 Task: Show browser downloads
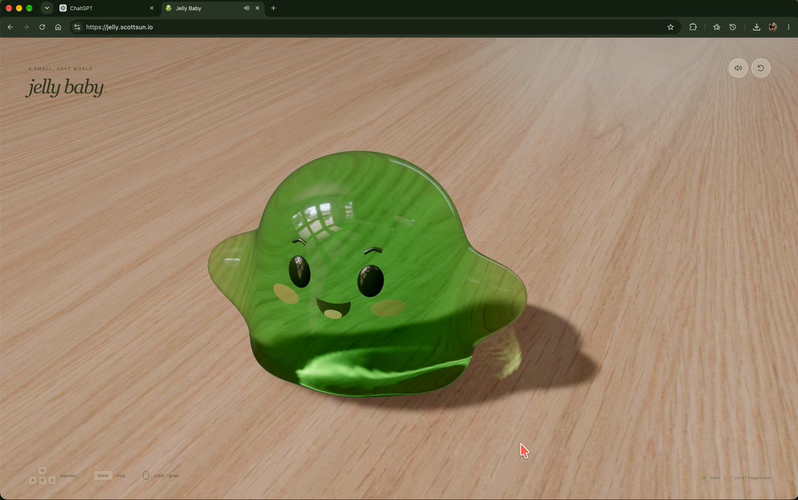757,27
